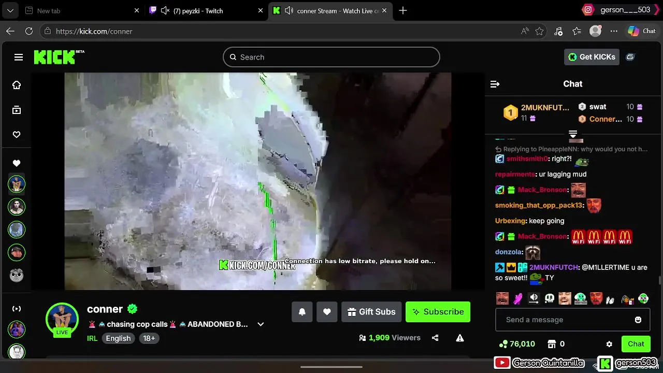663x373 pixels.
Task: Send message with green Chat button
Action: pyautogui.click(x=636, y=344)
